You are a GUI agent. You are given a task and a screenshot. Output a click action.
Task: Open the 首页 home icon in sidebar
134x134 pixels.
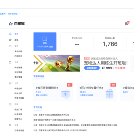pos(10,34)
